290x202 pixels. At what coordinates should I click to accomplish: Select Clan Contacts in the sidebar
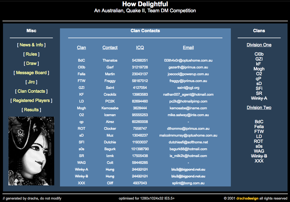click(31, 91)
